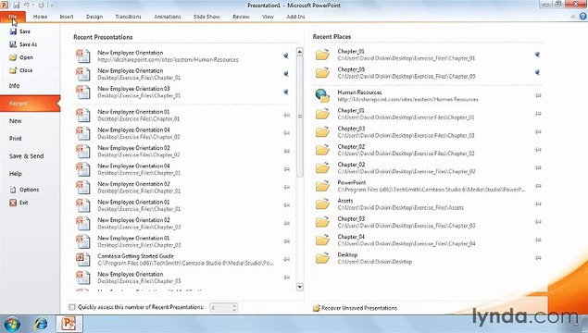Open the Human Resources SharePoint place
The image size is (588, 333).
[x=428, y=95]
